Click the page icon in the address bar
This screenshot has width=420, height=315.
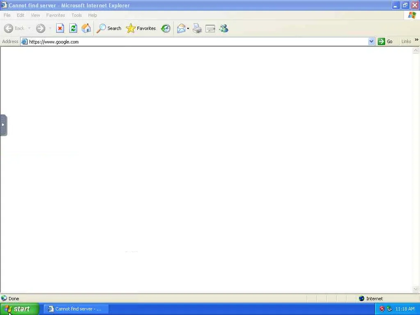coord(24,41)
